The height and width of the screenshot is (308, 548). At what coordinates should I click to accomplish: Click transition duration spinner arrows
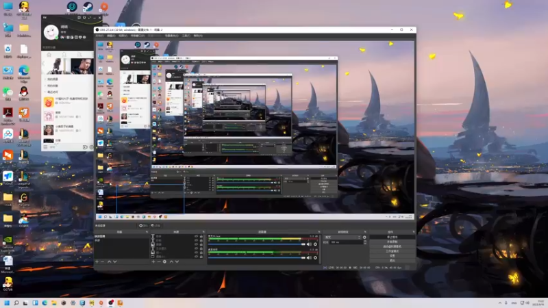point(365,242)
